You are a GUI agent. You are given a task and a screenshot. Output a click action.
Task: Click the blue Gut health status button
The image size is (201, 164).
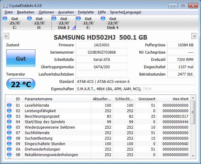(x=21, y=58)
